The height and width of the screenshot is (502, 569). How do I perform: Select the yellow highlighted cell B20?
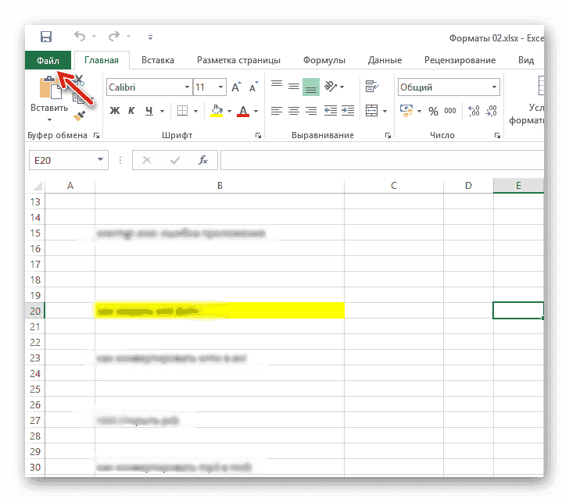tap(220, 311)
